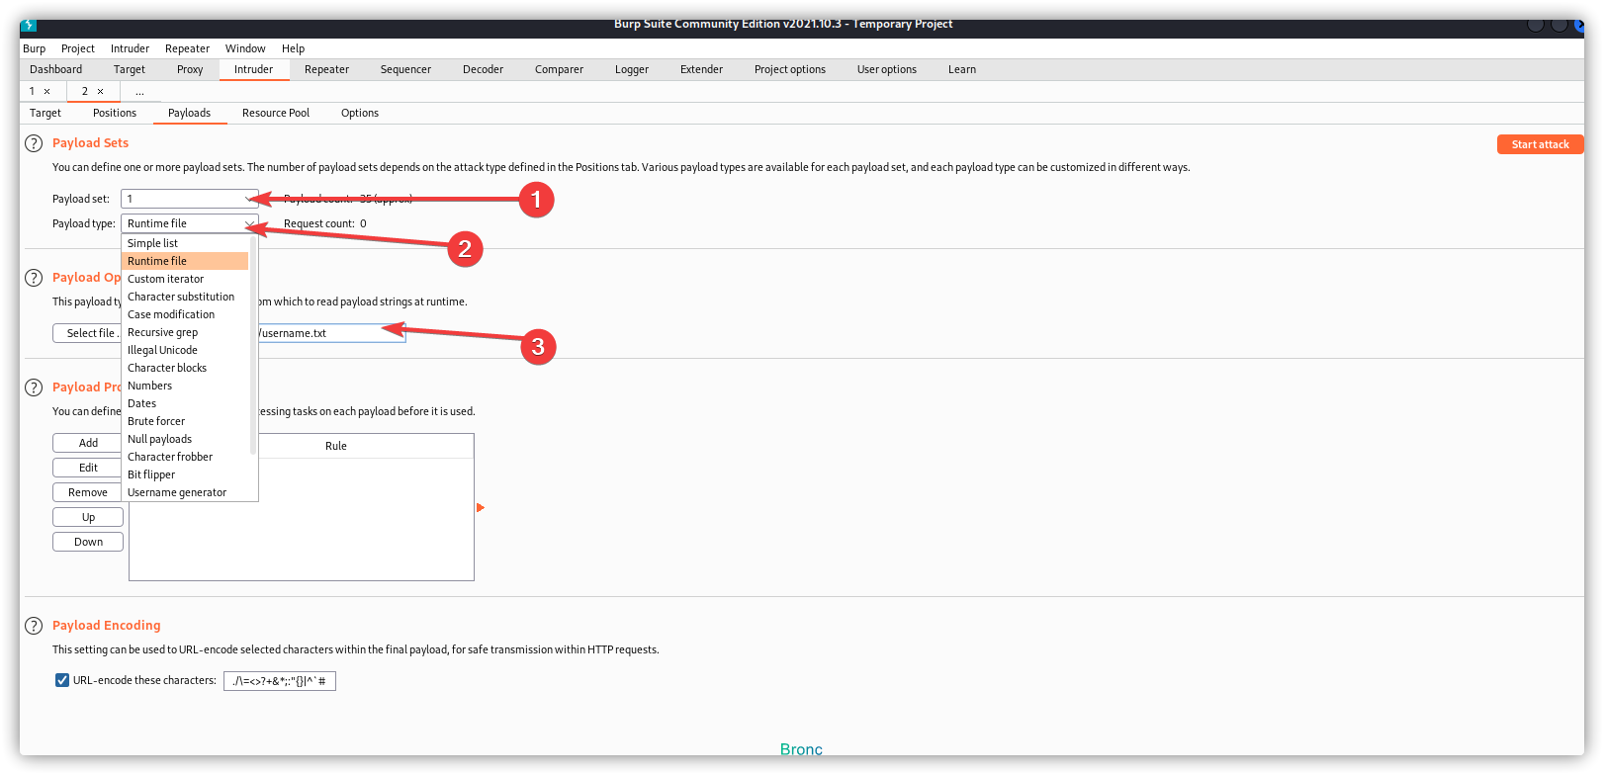The height and width of the screenshot is (775, 1604).
Task: Select Character frobber payload type
Action: pos(185,457)
